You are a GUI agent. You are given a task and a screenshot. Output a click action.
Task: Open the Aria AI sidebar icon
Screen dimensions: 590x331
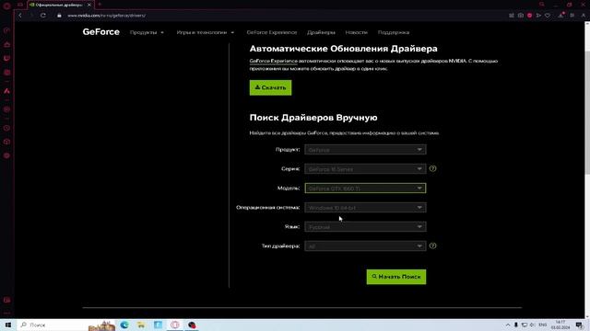click(6, 91)
